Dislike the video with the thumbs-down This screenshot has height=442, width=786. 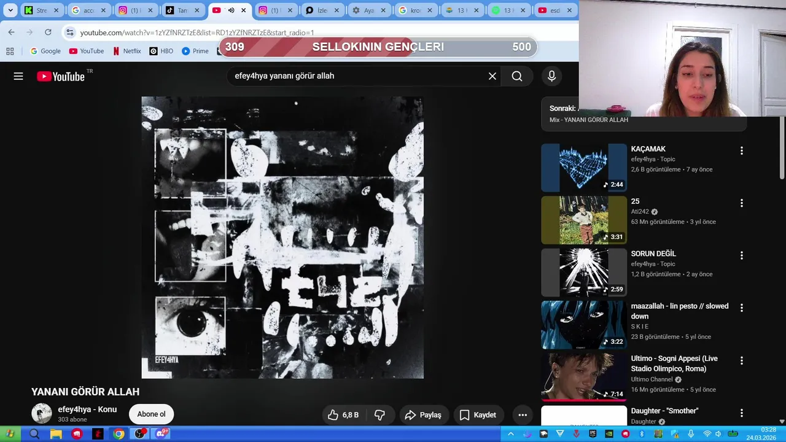click(x=379, y=415)
